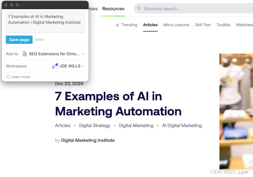Open the Webinars tab
Screen dimensions: 253x177
(x=244, y=25)
